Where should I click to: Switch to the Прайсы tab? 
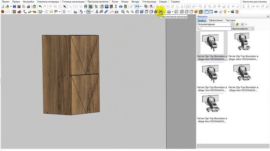click(202, 21)
